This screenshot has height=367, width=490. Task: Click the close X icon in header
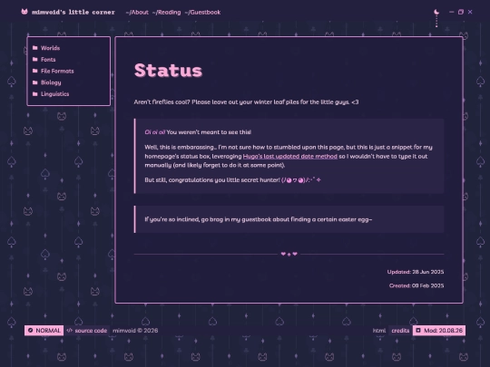[470, 12]
